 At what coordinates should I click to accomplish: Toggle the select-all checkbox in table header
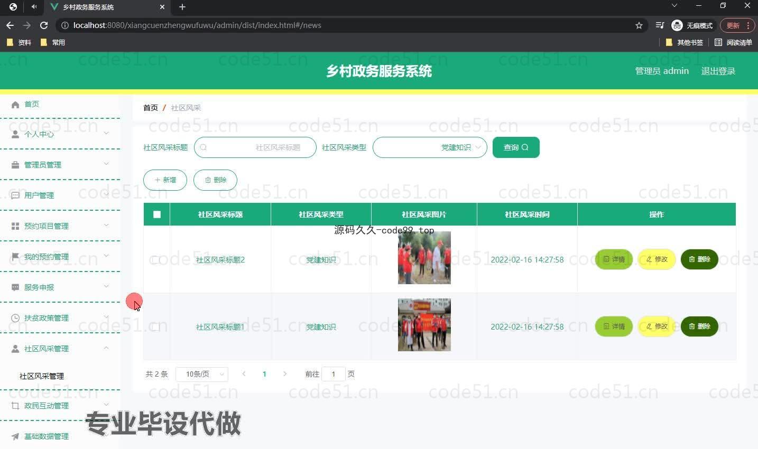point(157,214)
